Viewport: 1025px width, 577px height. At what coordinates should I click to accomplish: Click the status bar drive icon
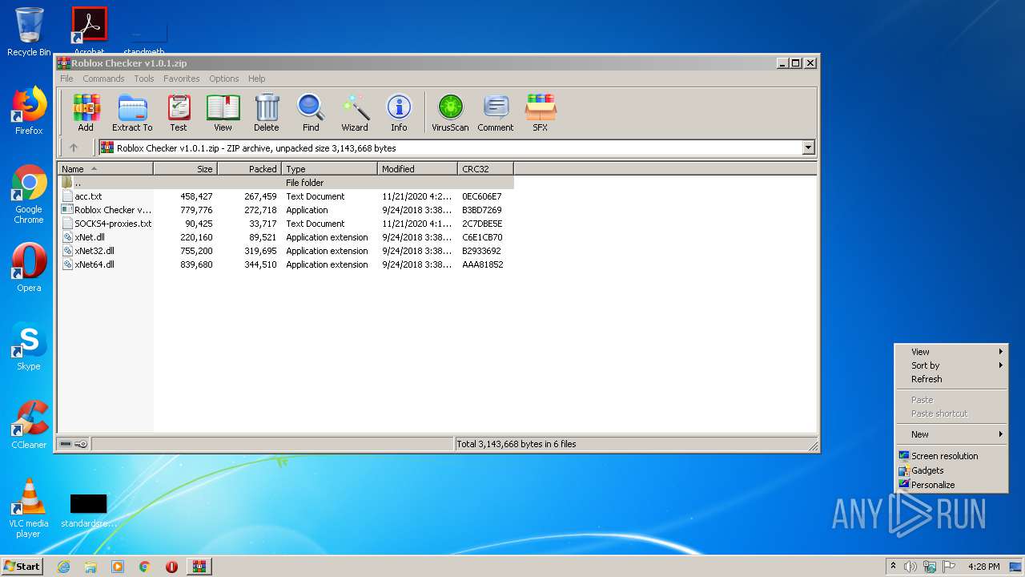pos(66,444)
